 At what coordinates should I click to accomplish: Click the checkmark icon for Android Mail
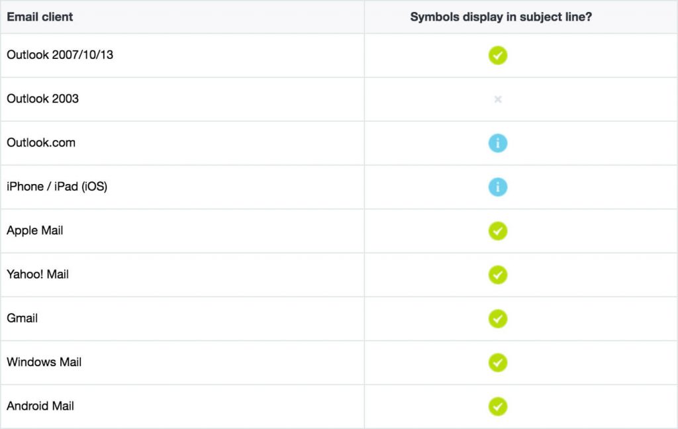(x=497, y=406)
